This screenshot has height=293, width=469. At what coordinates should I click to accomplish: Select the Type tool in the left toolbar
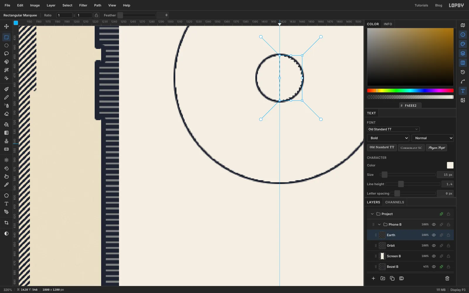(6, 204)
